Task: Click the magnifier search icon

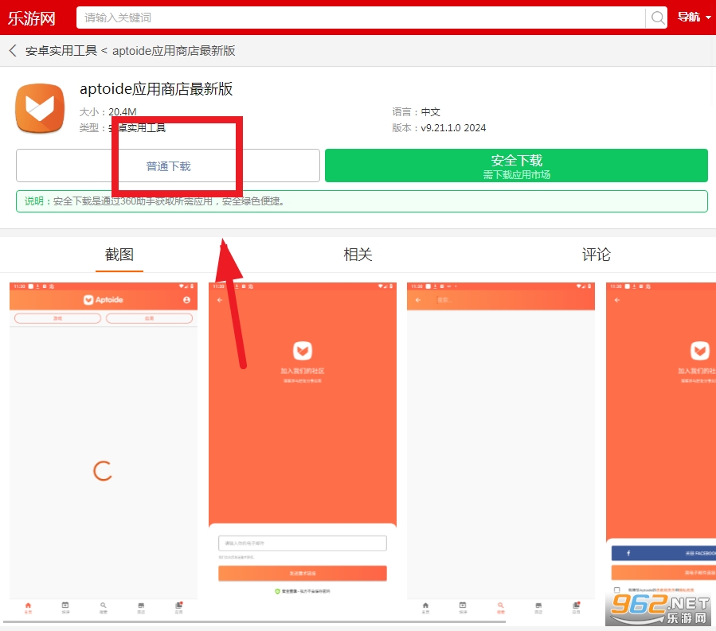Action: click(x=657, y=18)
